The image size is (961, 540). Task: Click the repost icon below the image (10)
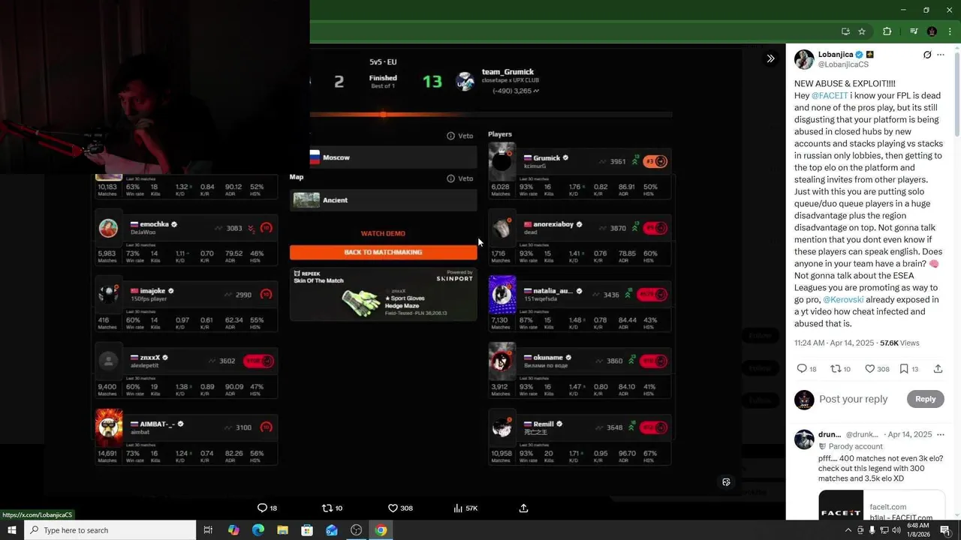click(x=327, y=508)
